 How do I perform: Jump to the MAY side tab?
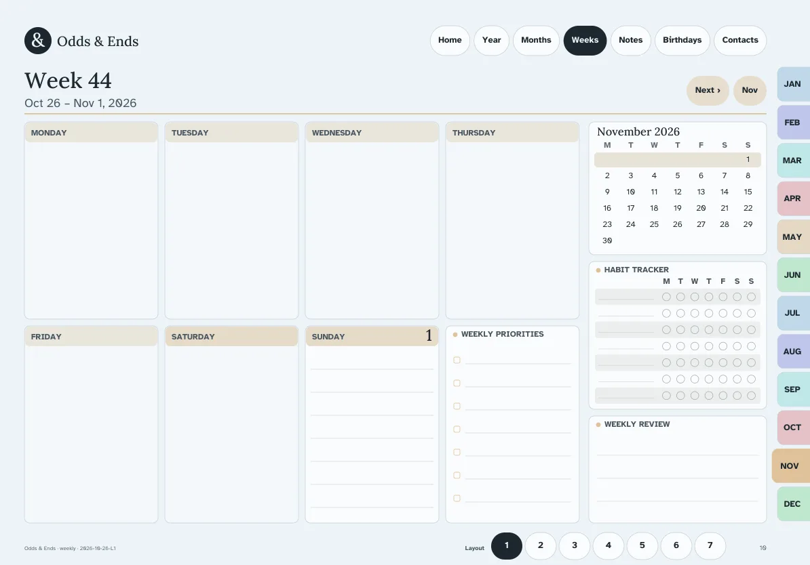click(793, 237)
